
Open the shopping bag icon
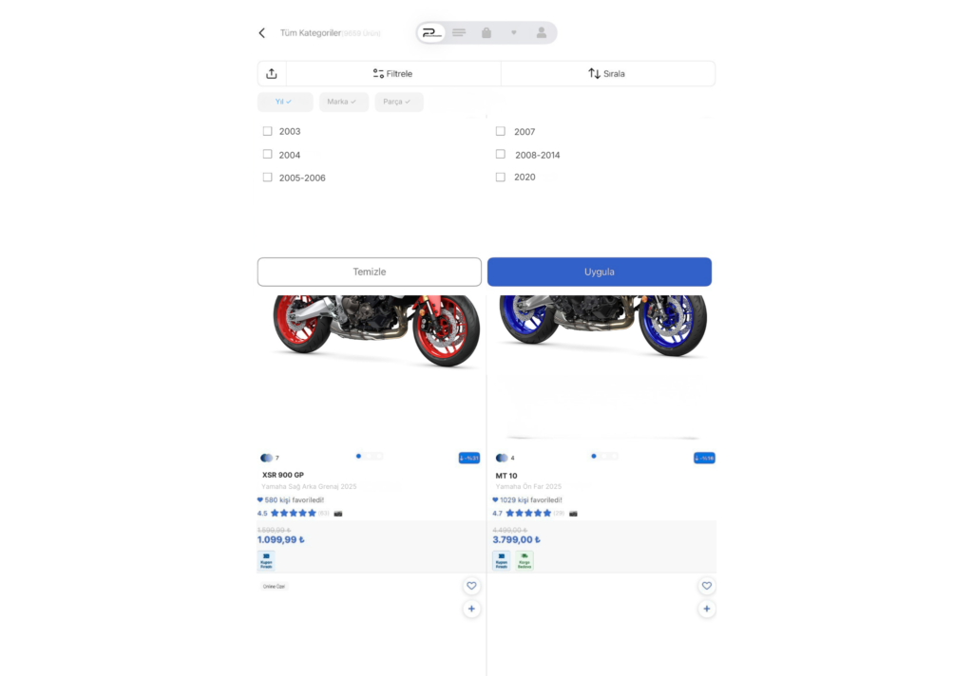click(x=486, y=33)
